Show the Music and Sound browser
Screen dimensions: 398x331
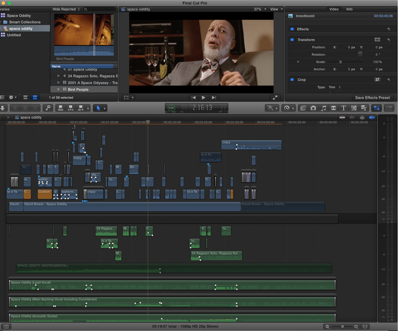323,108
